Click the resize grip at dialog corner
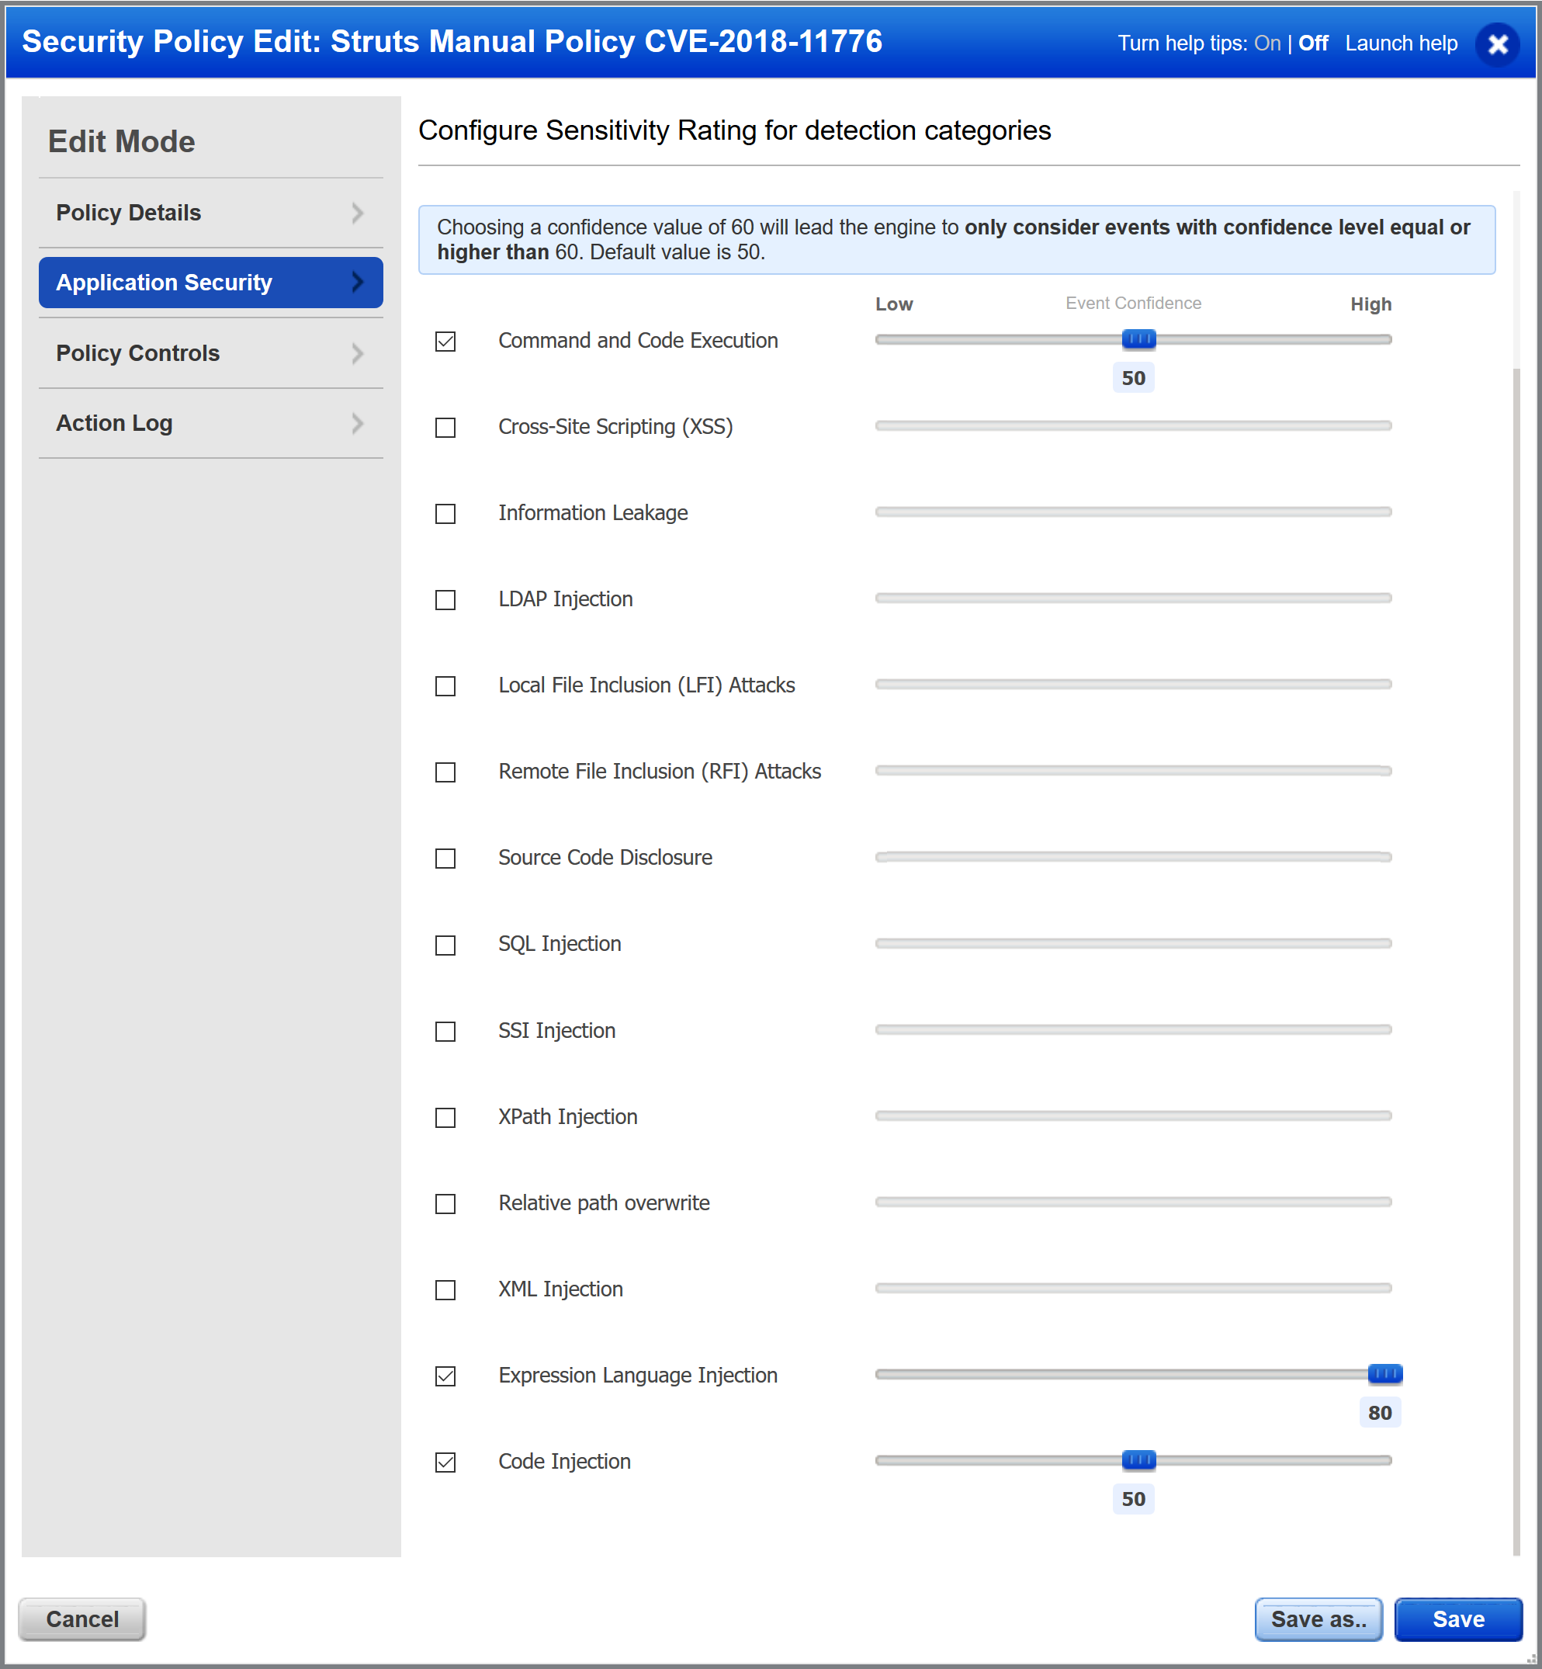 pyautogui.click(x=1530, y=1659)
